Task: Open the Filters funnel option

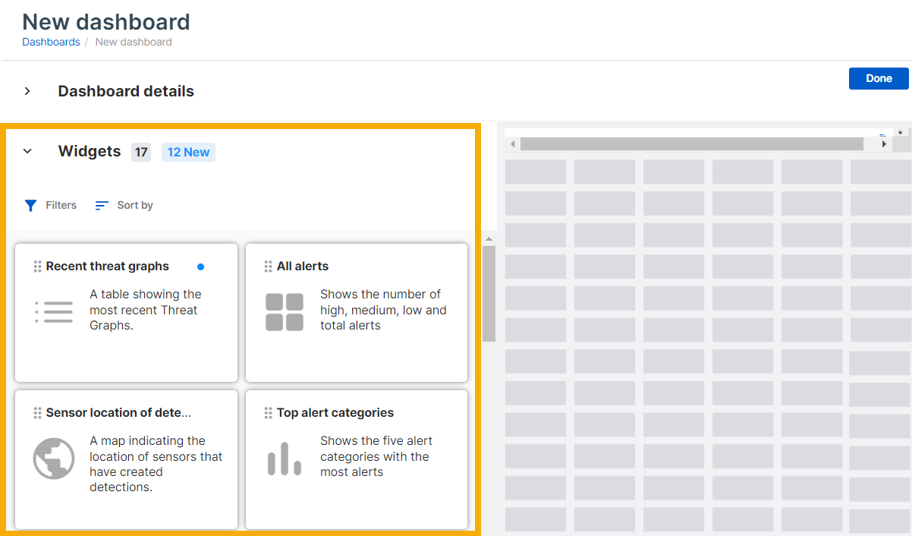Action: point(50,205)
